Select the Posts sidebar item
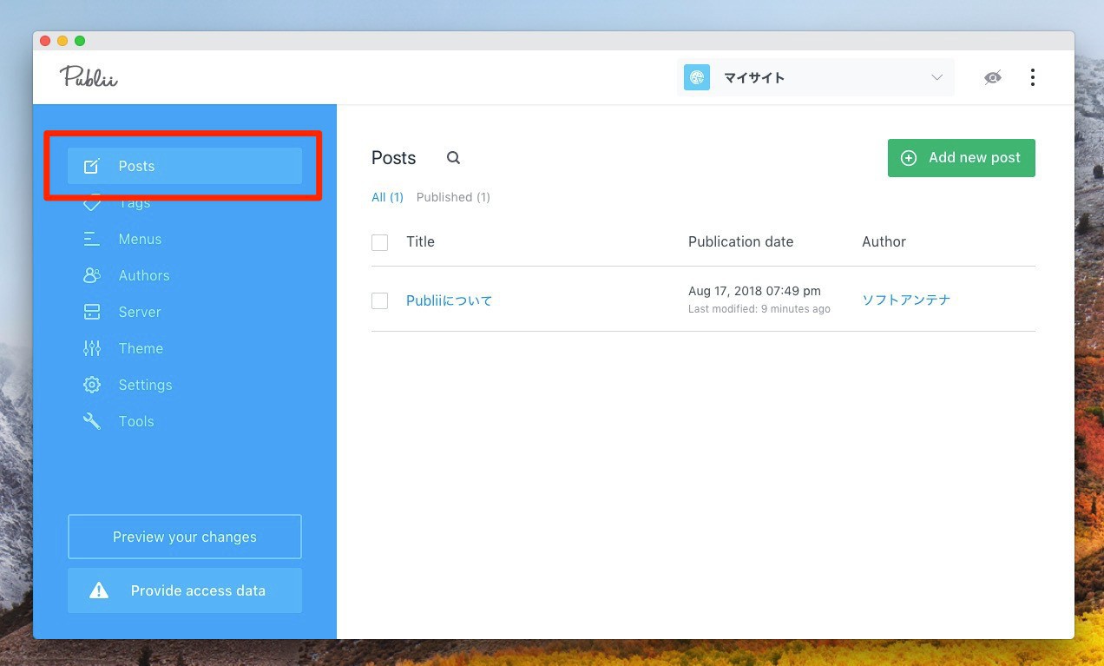This screenshot has width=1104, height=666. click(185, 166)
